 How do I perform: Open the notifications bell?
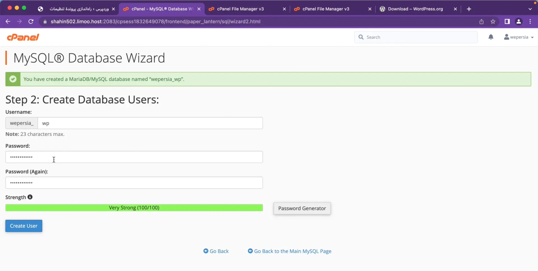[491, 37]
